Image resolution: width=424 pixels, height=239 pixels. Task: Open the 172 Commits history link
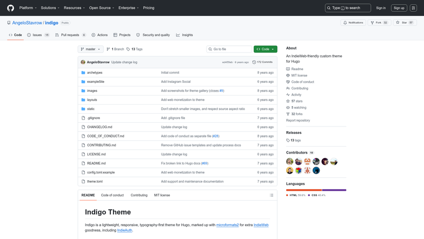(262, 62)
